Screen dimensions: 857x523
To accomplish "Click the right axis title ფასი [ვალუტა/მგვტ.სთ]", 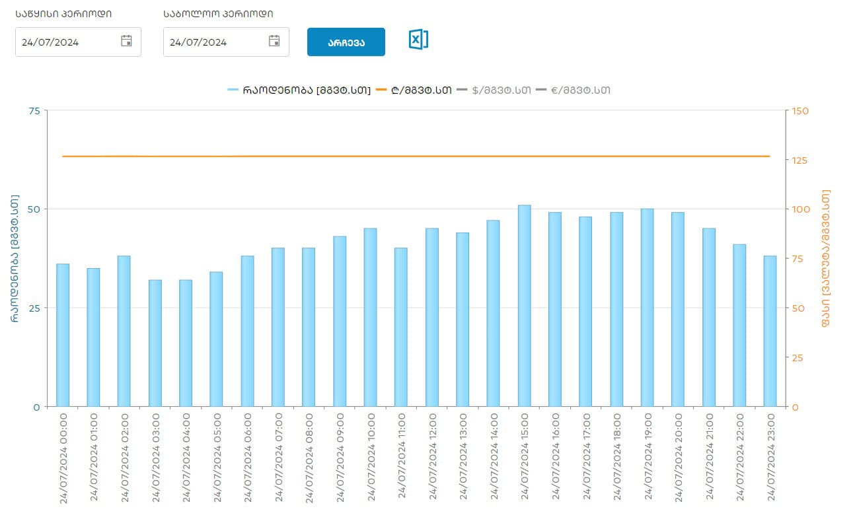I will 826,258.
